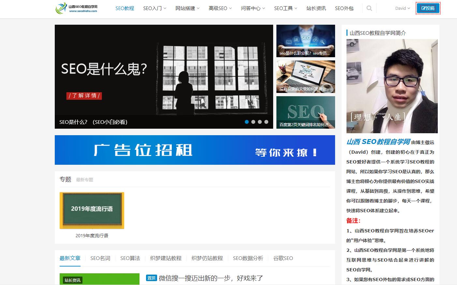Select the first blue carousel dot
The image size is (457, 285).
click(x=247, y=122)
